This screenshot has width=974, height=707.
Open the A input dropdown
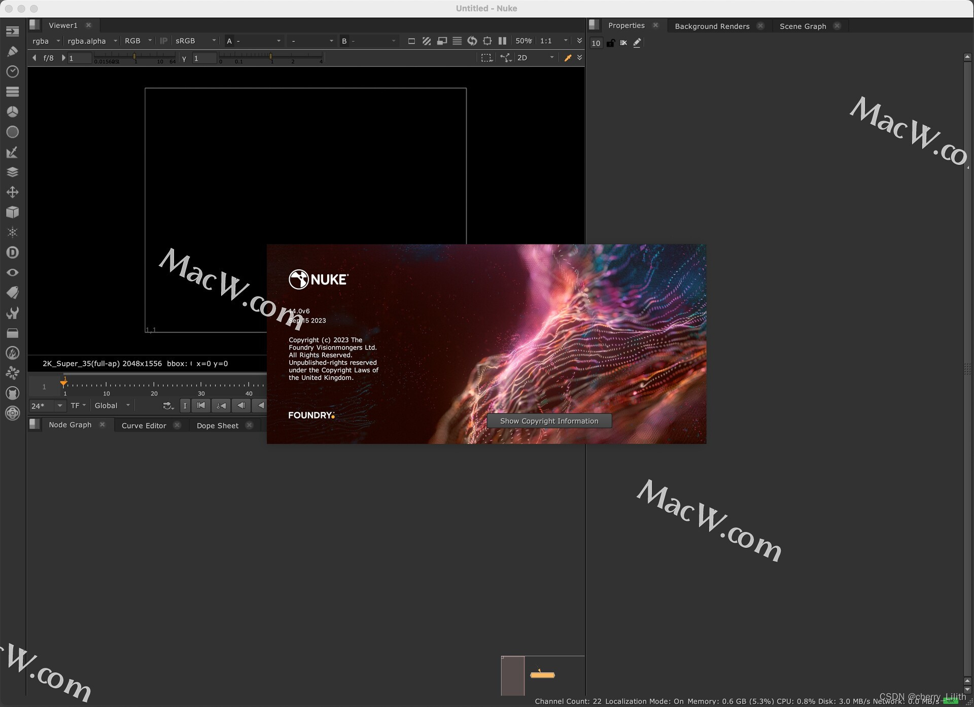[x=254, y=41]
